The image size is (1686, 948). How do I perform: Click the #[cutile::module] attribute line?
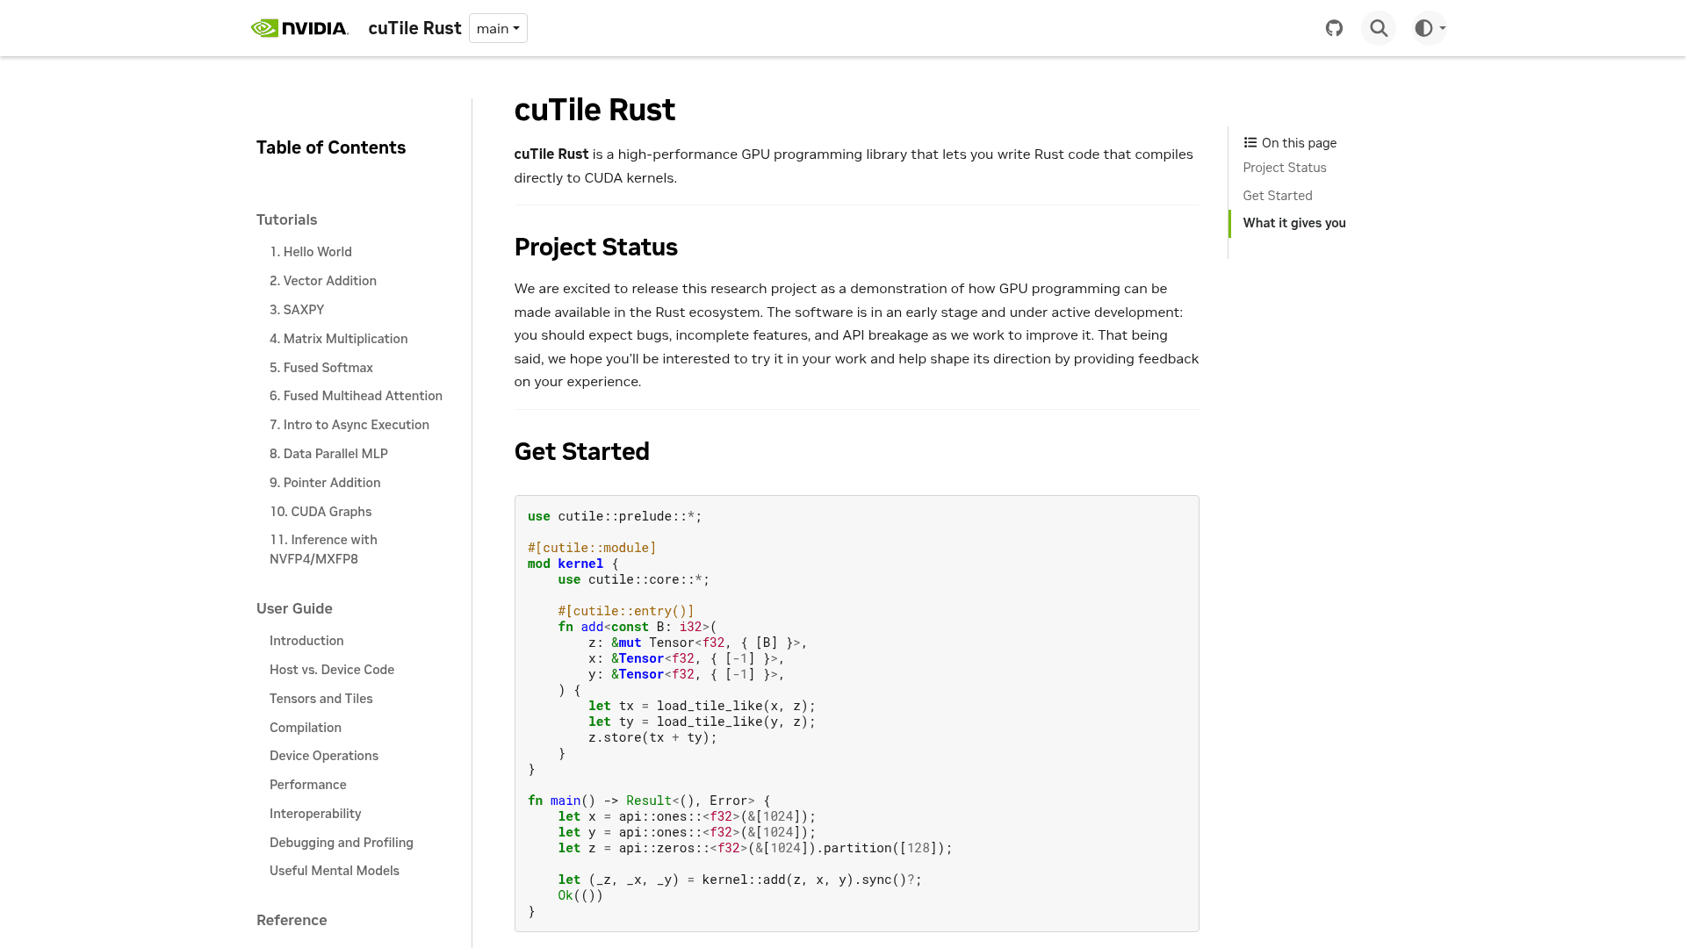coord(592,548)
